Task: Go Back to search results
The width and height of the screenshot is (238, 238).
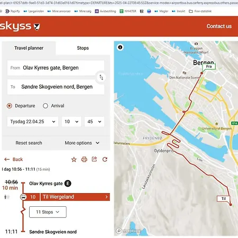Action: tap(14, 159)
